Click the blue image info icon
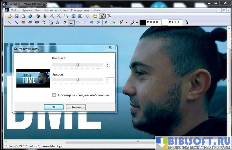This screenshot has height=150, width=232. (x=31, y=16)
